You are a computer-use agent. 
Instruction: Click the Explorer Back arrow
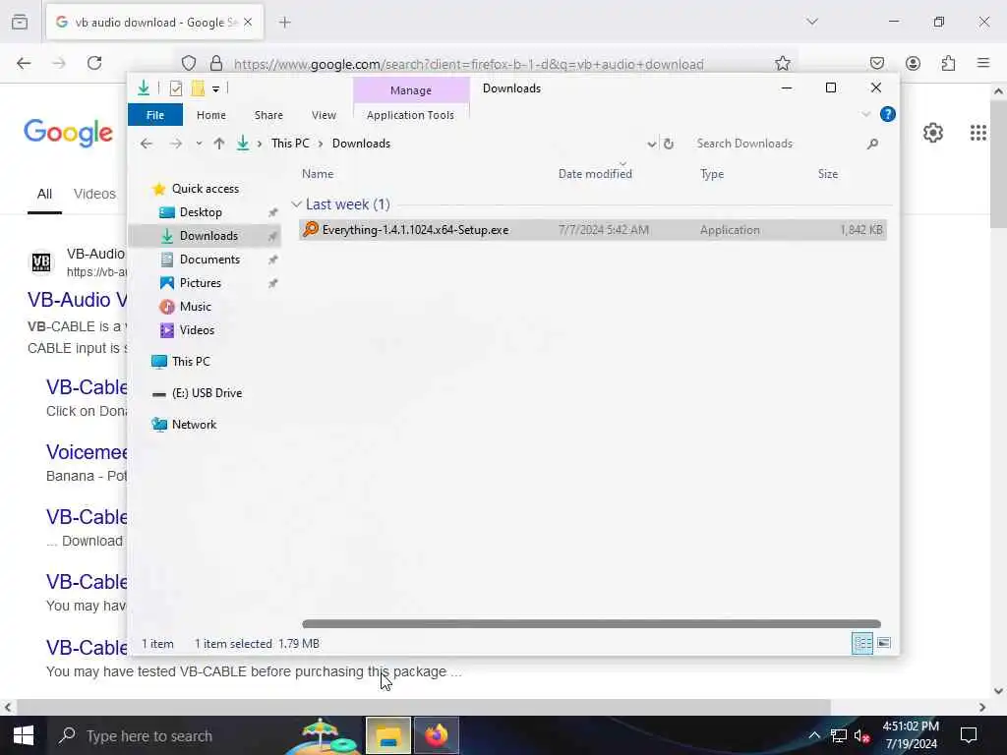[x=147, y=144]
